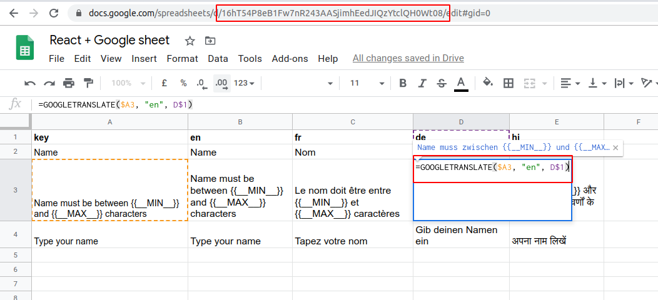Select row 4 header
This screenshot has width=658, height=300.
click(16, 234)
